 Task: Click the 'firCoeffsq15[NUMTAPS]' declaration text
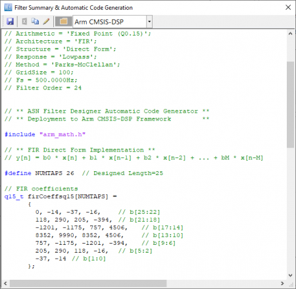pyautogui.click(x=68, y=196)
